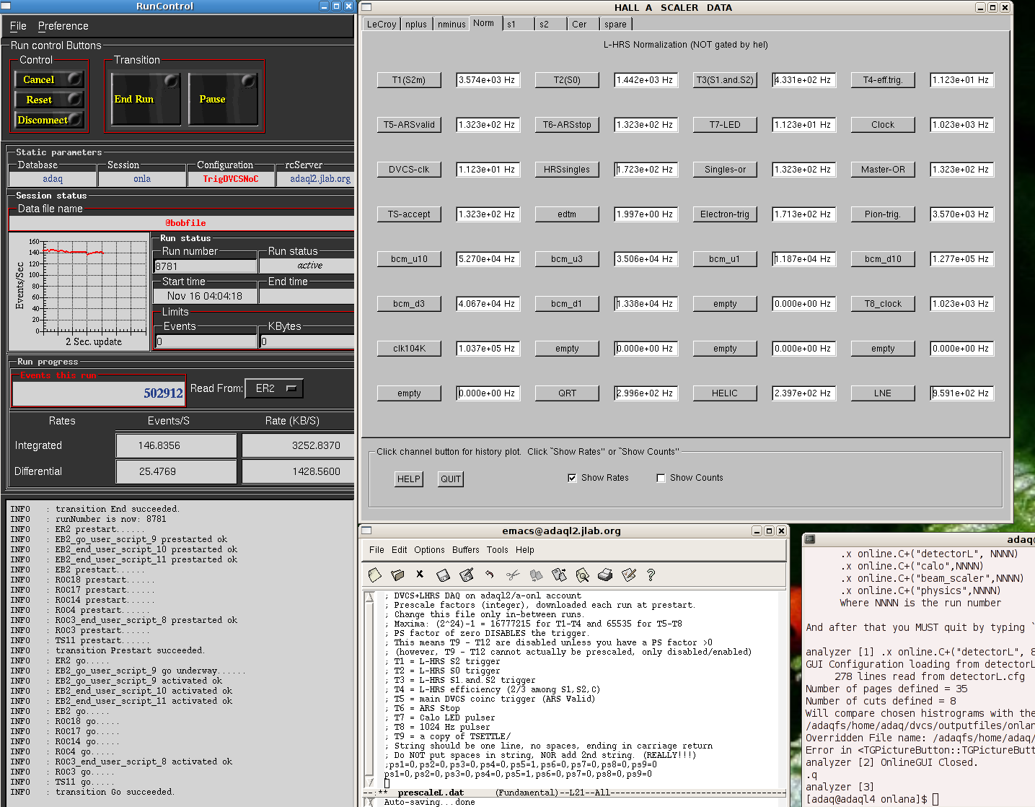Click the terminal window's title bar icon
Viewport: 1035px width, 807px height.
810,539
